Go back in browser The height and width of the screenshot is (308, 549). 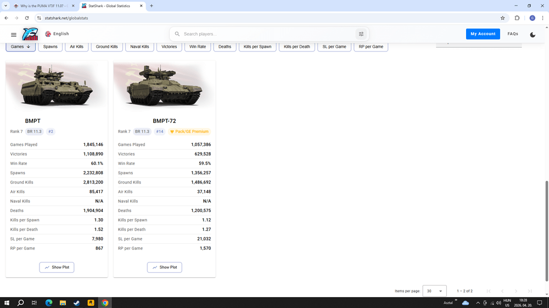(x=6, y=18)
